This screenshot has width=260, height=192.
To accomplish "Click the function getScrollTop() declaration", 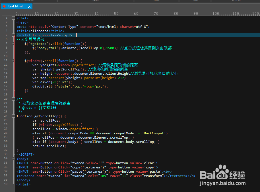I will pyautogui.click(x=41, y=116).
